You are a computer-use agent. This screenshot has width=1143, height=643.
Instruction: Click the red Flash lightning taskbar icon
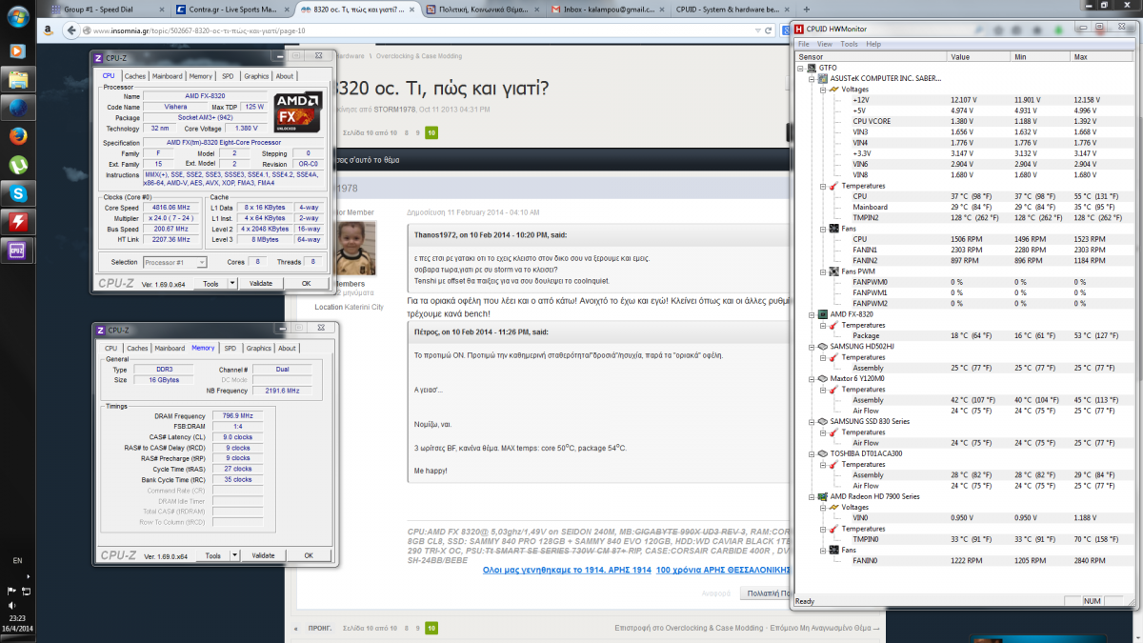[17, 222]
